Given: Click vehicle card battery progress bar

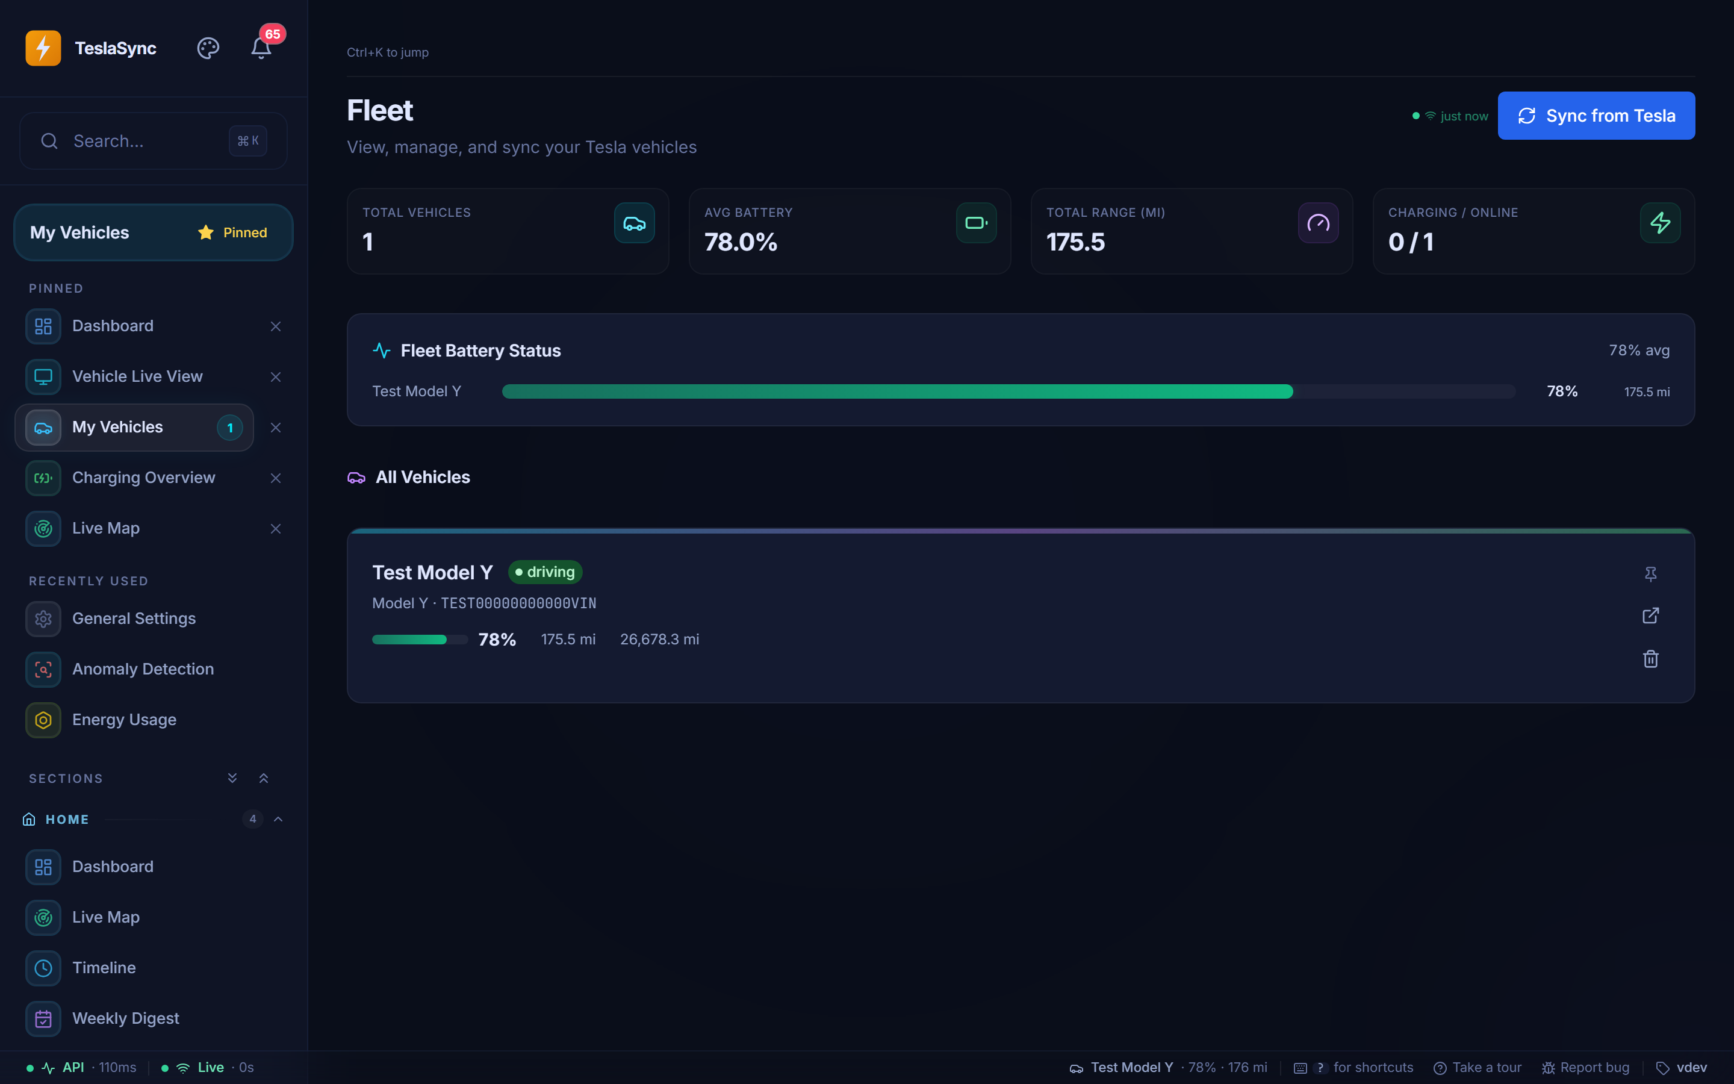Looking at the screenshot, I should 420,640.
